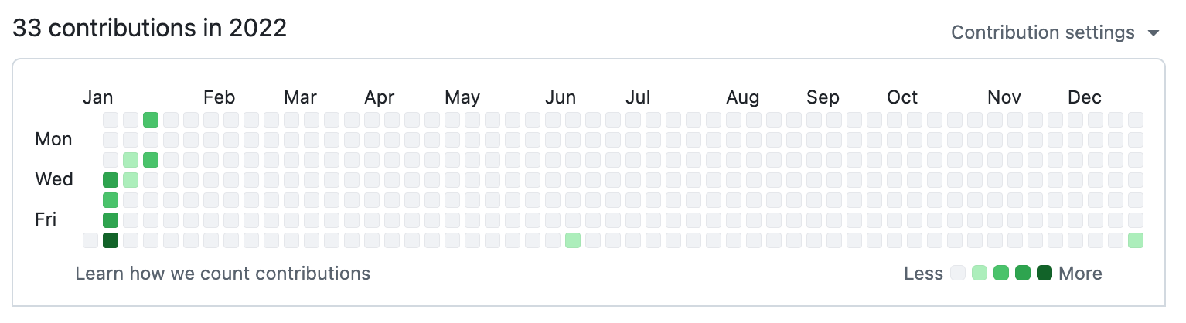The height and width of the screenshot is (323, 1186).
Task: Click the 33 contributions in 2022 heading
Action: point(150,29)
